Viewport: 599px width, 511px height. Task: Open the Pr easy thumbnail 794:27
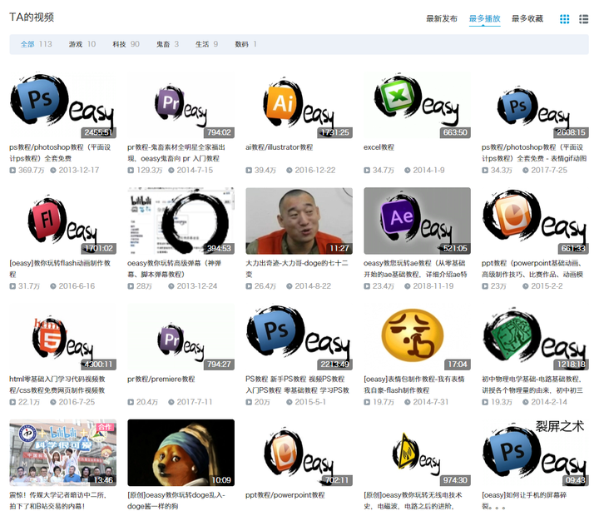[x=181, y=337]
